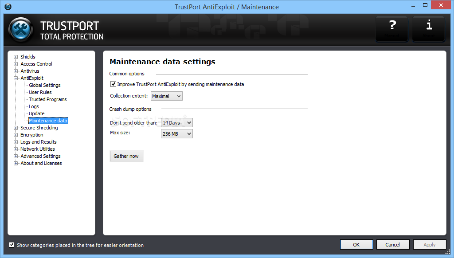This screenshot has height=258, width=454.
Task: Select the Network Utilities label
Action: [x=37, y=149]
